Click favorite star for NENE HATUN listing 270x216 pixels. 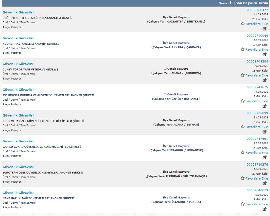point(243,204)
